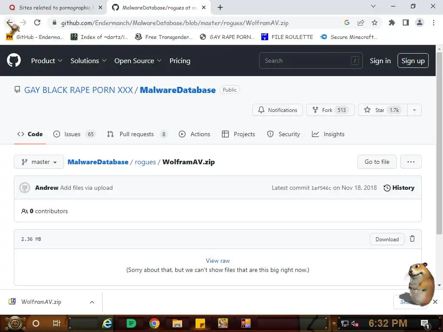Image resolution: width=443 pixels, height=332 pixels.
Task: Close the downloads bar
Action: coord(435,302)
